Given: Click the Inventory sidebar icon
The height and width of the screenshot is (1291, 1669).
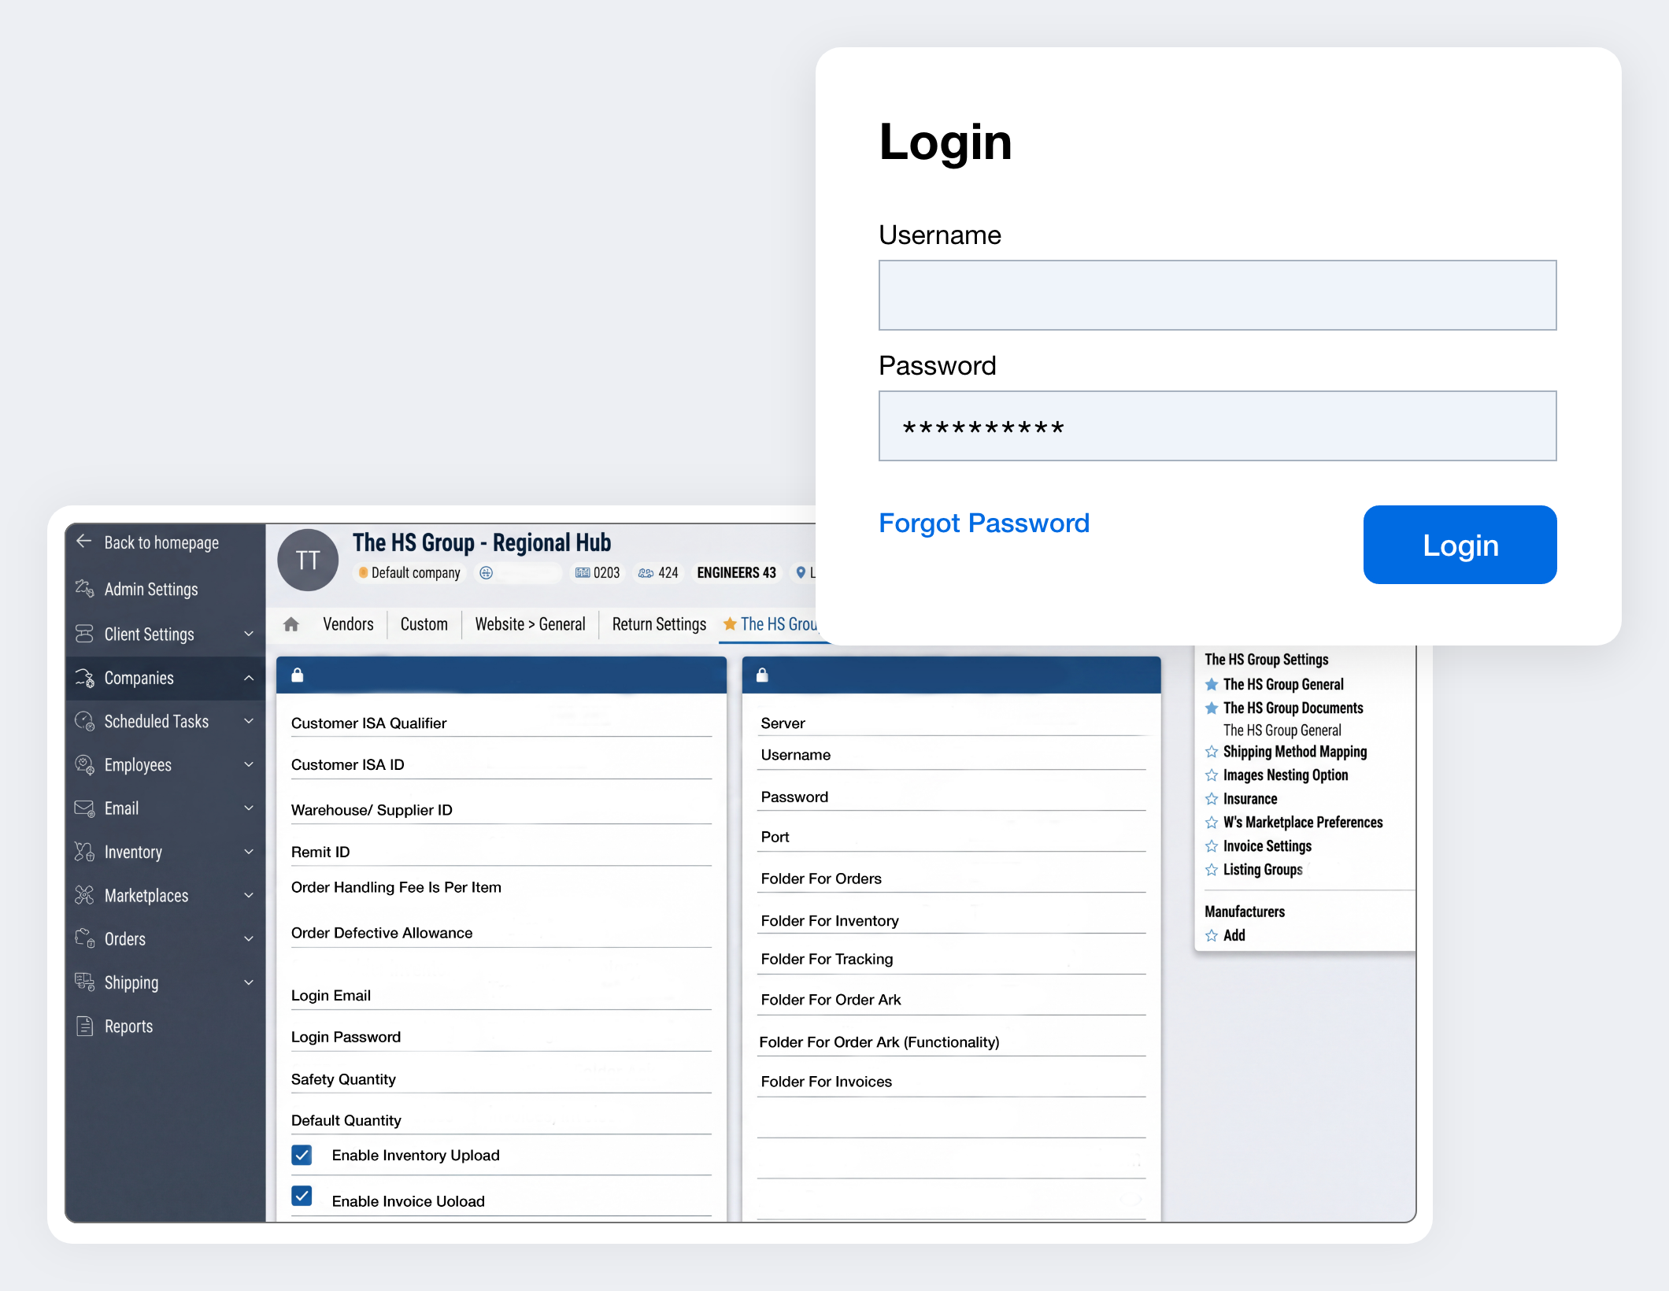Looking at the screenshot, I should click(x=84, y=852).
